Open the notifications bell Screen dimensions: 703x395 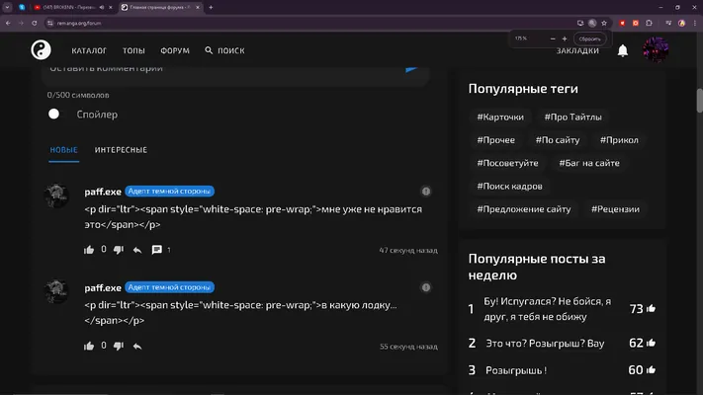pos(623,50)
